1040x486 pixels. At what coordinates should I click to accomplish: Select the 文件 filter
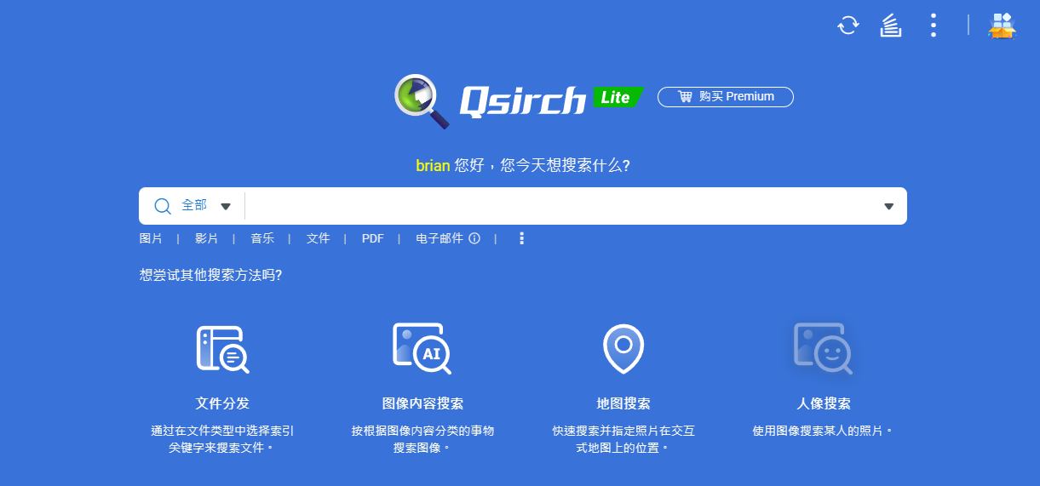pyautogui.click(x=318, y=239)
